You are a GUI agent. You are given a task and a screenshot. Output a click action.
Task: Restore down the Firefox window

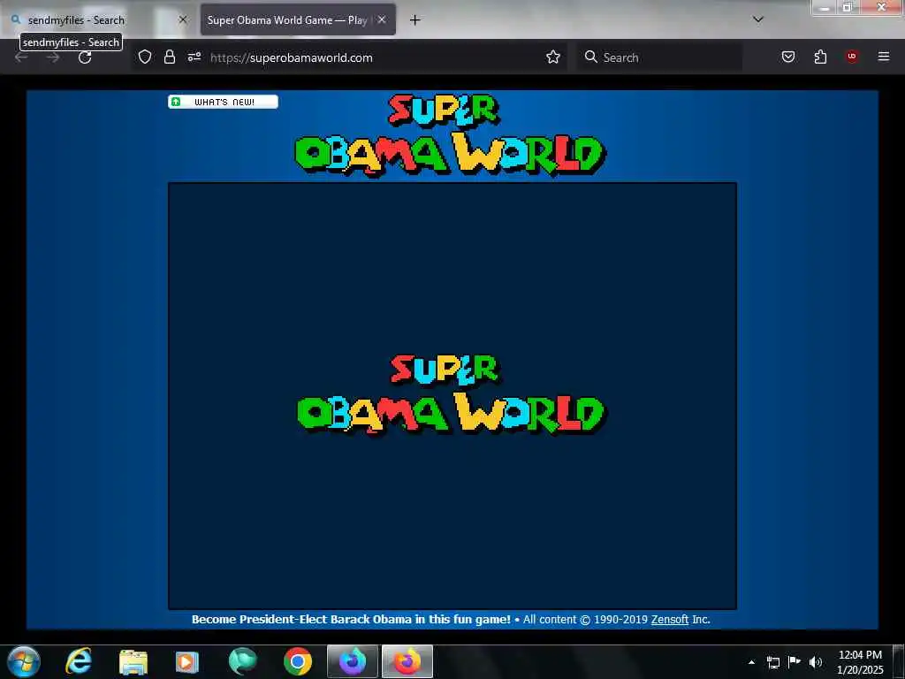pos(847,7)
